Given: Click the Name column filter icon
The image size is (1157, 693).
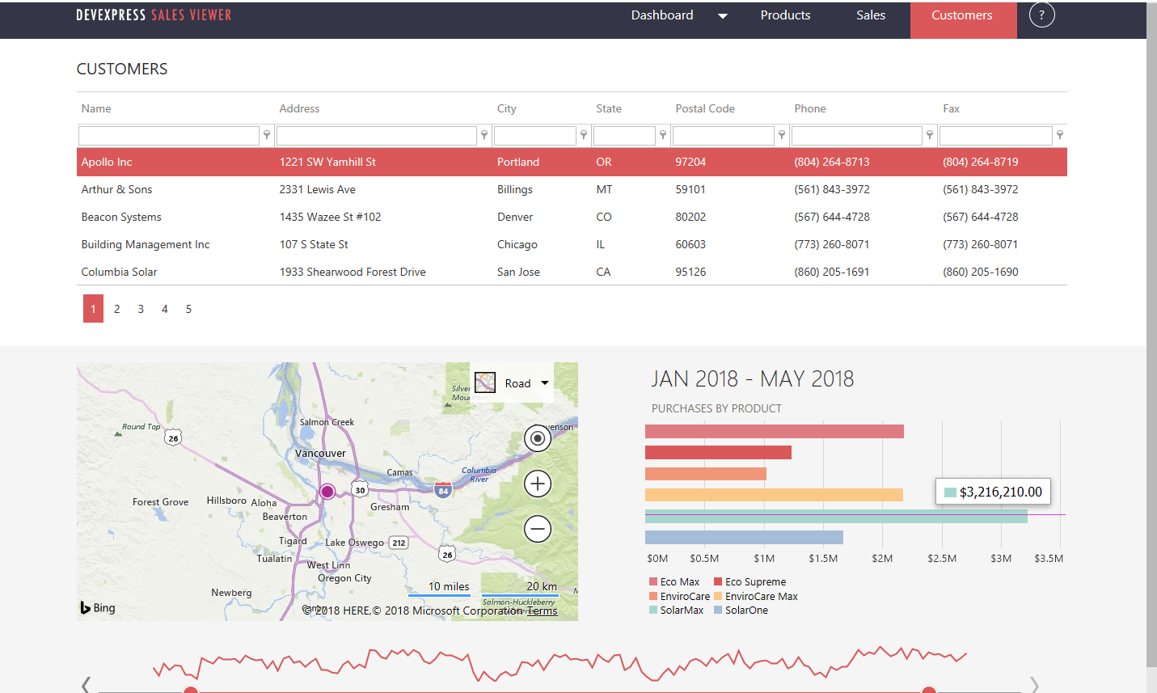Looking at the screenshot, I should tap(267, 135).
